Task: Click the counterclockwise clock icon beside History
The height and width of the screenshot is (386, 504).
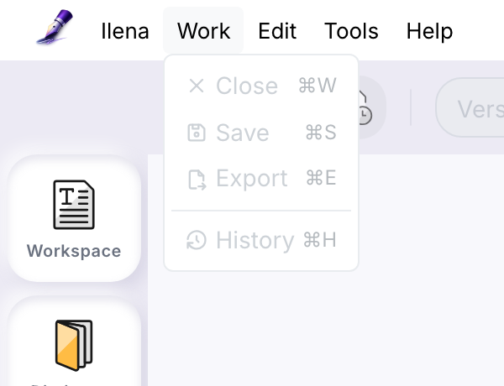Action: tap(197, 240)
